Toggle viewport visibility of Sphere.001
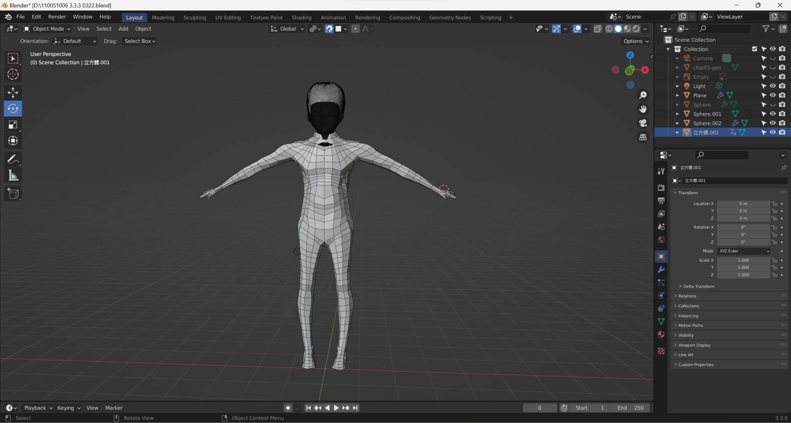Image resolution: width=791 pixels, height=423 pixels. [773, 114]
